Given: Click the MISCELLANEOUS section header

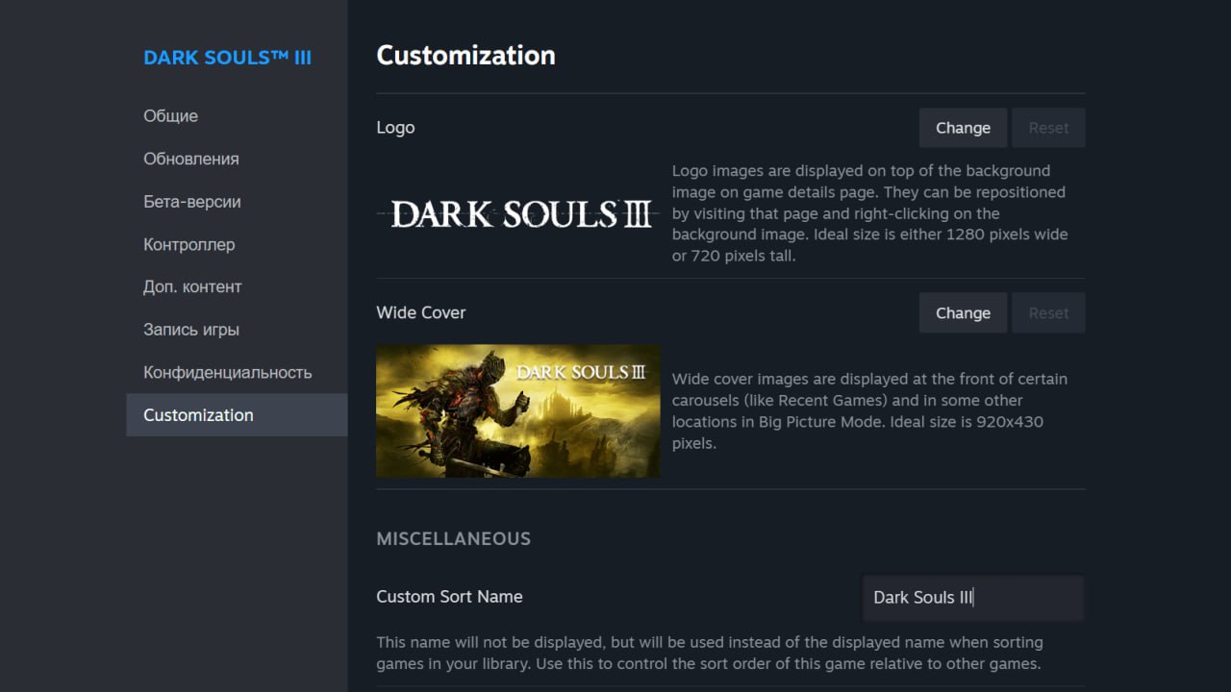Looking at the screenshot, I should [x=453, y=539].
